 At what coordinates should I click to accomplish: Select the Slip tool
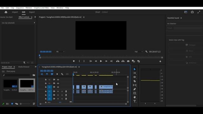pos(134,85)
